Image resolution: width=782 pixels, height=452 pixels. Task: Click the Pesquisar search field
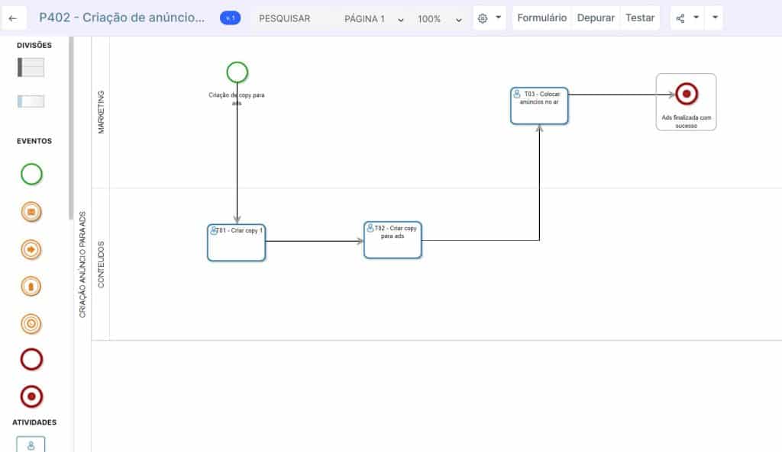[285, 18]
